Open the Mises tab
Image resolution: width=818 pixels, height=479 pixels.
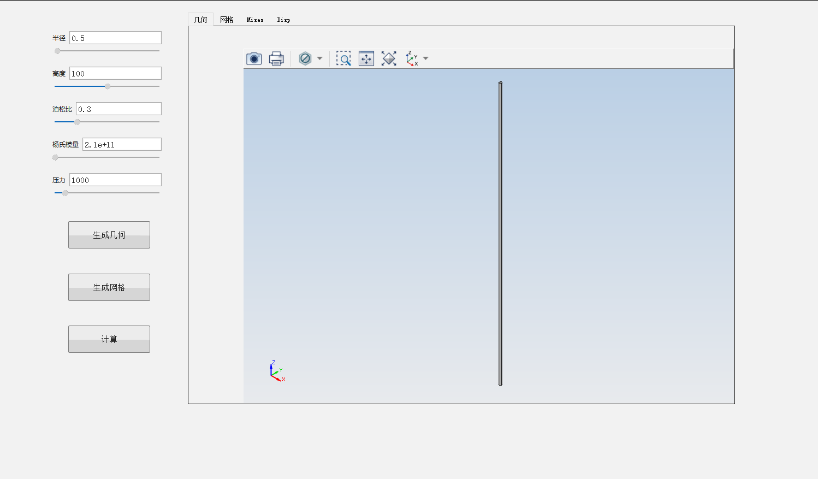click(x=255, y=20)
